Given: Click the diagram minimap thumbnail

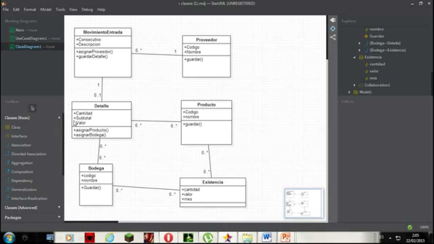Looking at the screenshot, I should (x=303, y=203).
